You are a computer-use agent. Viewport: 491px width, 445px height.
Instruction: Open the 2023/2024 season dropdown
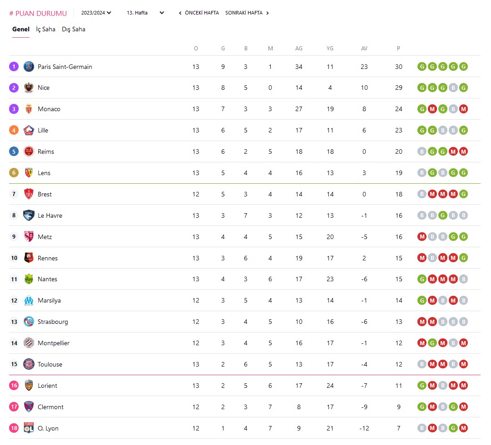(96, 13)
